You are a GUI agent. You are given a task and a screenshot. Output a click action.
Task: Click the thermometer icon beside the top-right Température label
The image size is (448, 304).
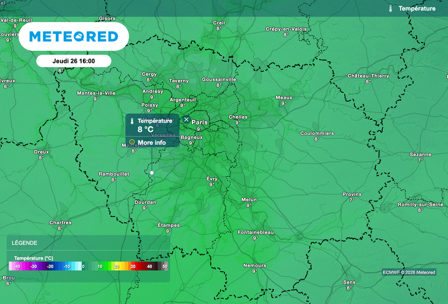pyautogui.click(x=391, y=9)
